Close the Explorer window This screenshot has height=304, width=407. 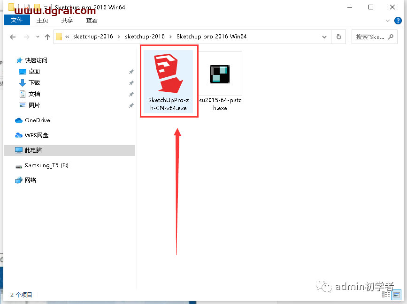coord(392,7)
